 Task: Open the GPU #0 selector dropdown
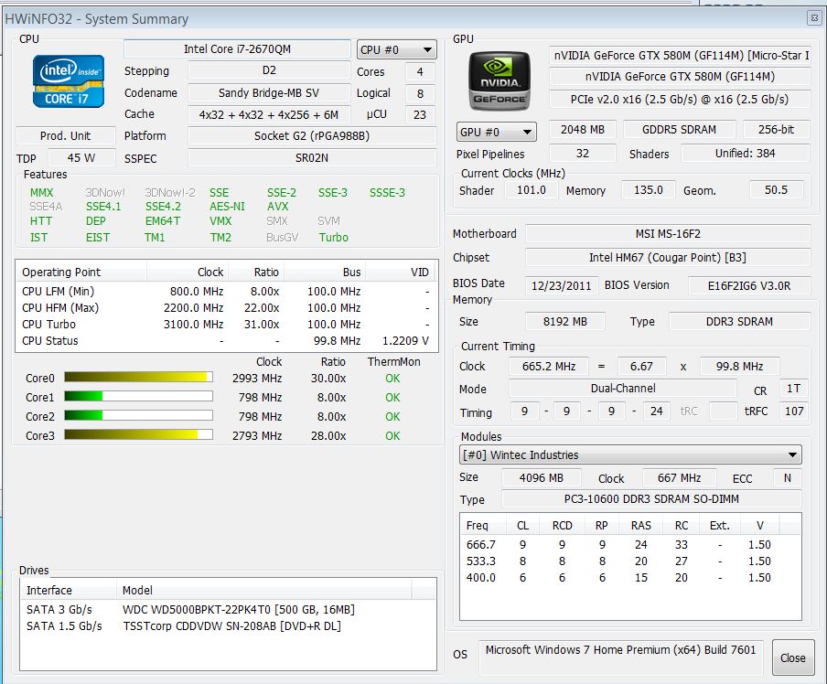pos(497,132)
